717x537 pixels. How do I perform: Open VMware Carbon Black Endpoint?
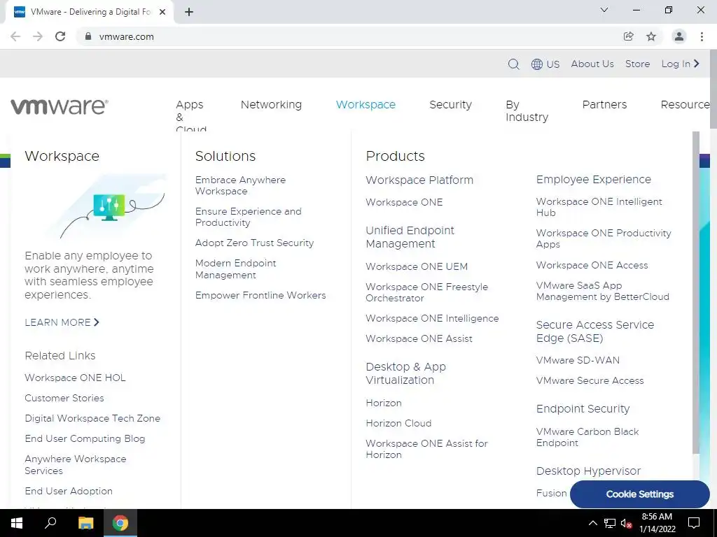click(x=587, y=437)
